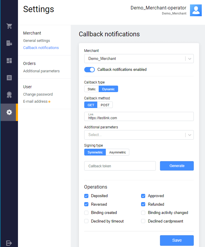Uncheck the Deposited operation checkbox

[x=86, y=196]
